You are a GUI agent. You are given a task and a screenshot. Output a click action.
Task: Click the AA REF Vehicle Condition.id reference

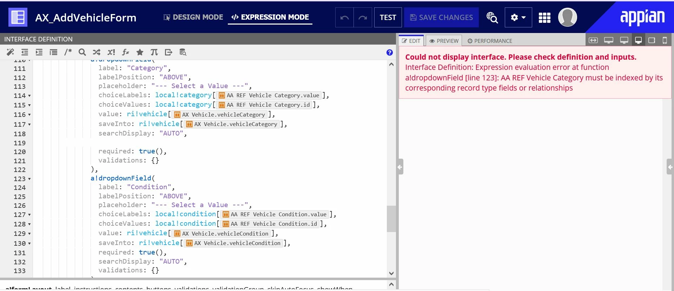click(270, 224)
